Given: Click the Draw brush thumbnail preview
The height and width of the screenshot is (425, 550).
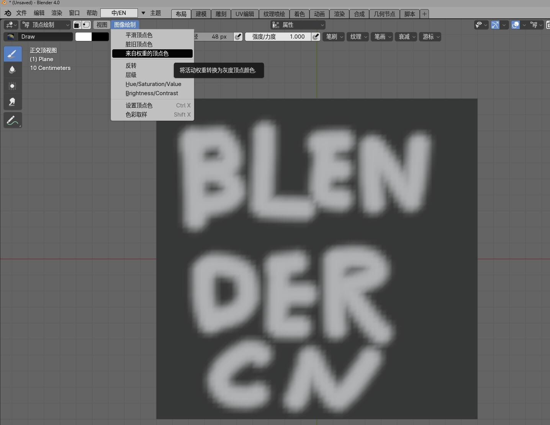Looking at the screenshot, I should pyautogui.click(x=11, y=37).
